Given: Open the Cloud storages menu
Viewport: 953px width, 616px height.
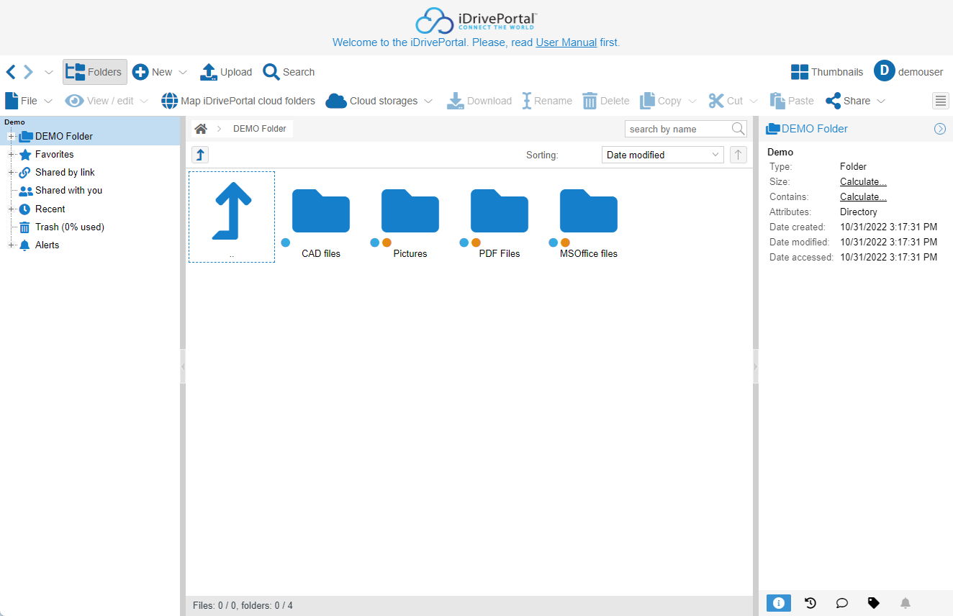Looking at the screenshot, I should click(379, 101).
